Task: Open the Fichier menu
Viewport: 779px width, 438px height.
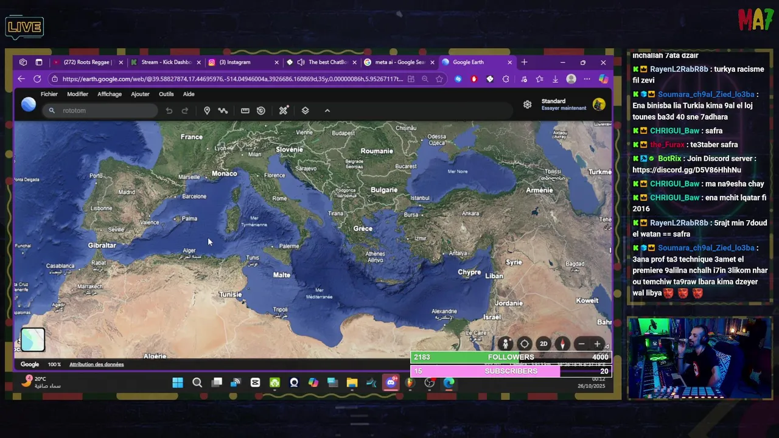Action: [49, 94]
